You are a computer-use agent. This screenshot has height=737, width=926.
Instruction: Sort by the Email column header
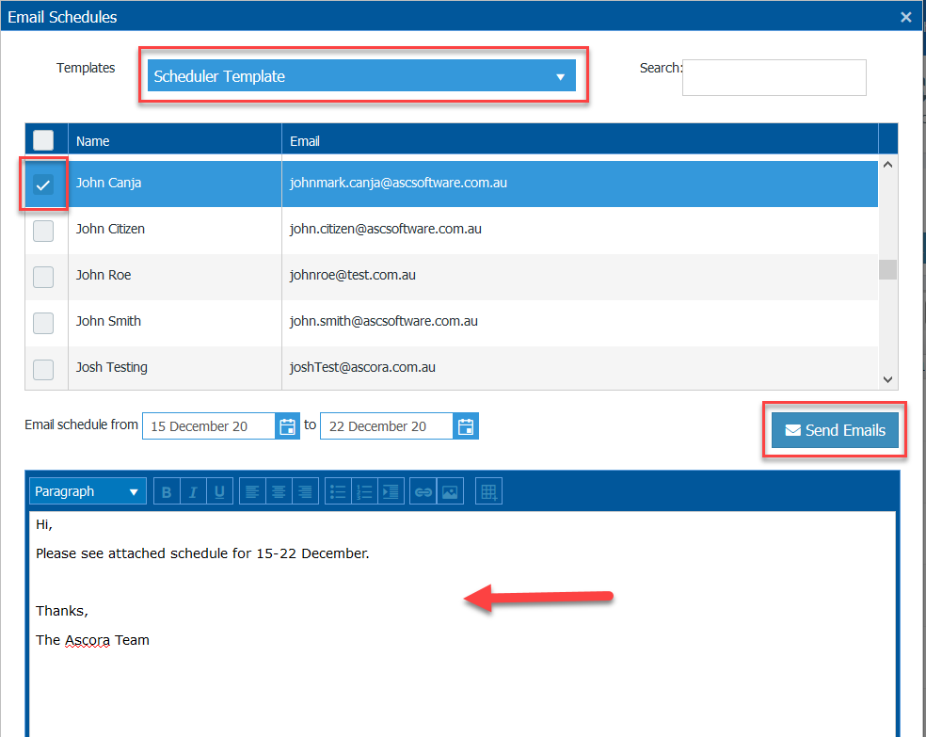point(305,141)
